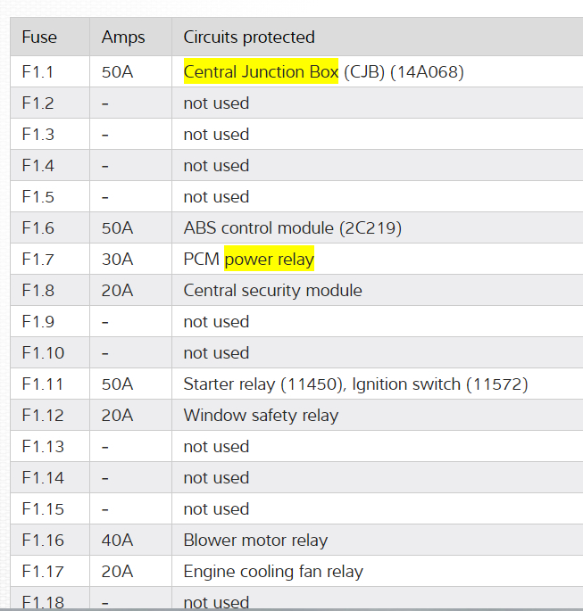Image resolution: width=583 pixels, height=611 pixels.
Task: Click the highlighted 'power relay' text
Action: coord(270,260)
